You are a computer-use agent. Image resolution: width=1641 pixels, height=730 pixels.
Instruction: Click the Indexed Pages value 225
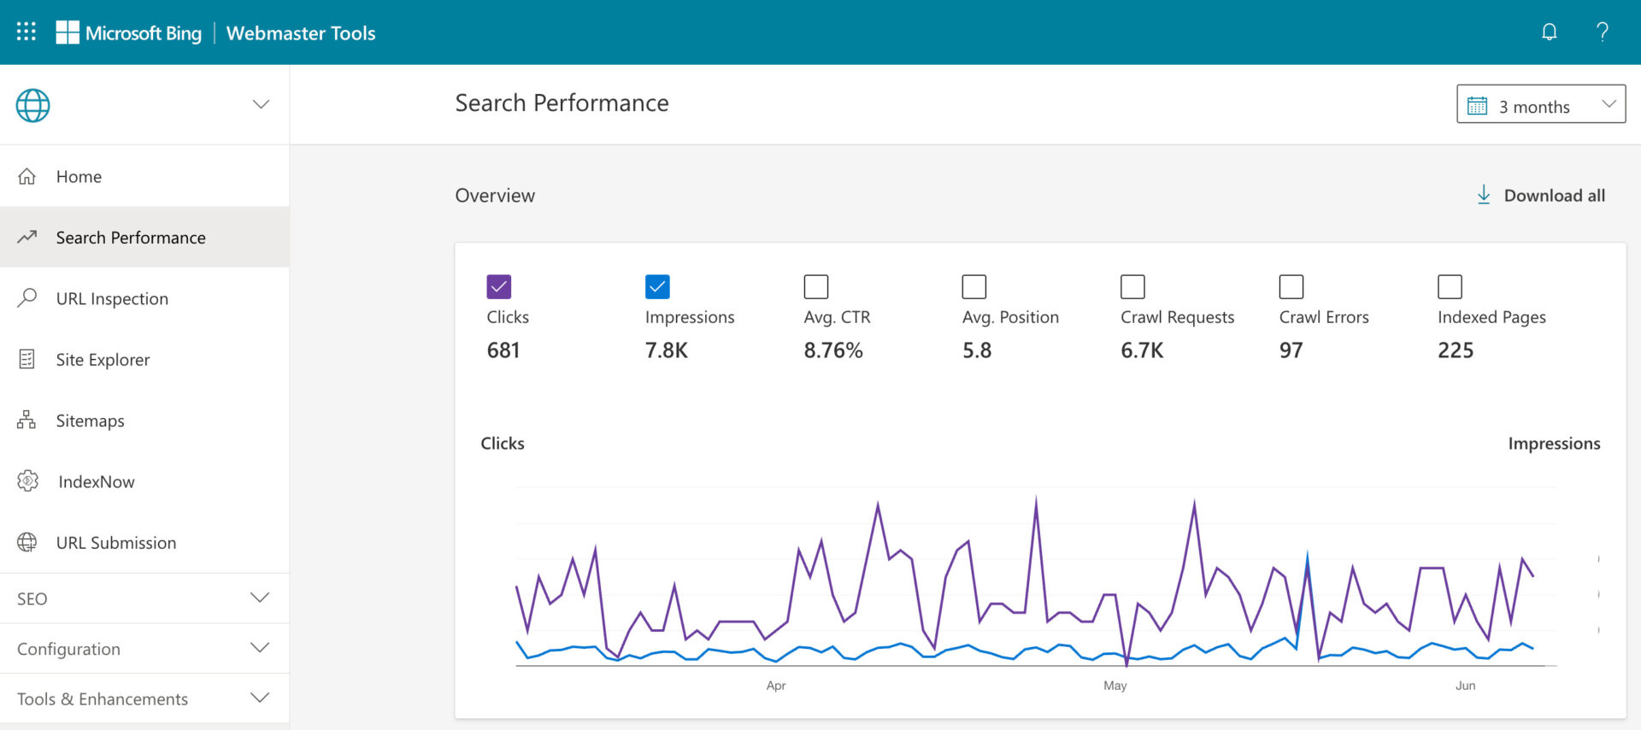[x=1456, y=350]
